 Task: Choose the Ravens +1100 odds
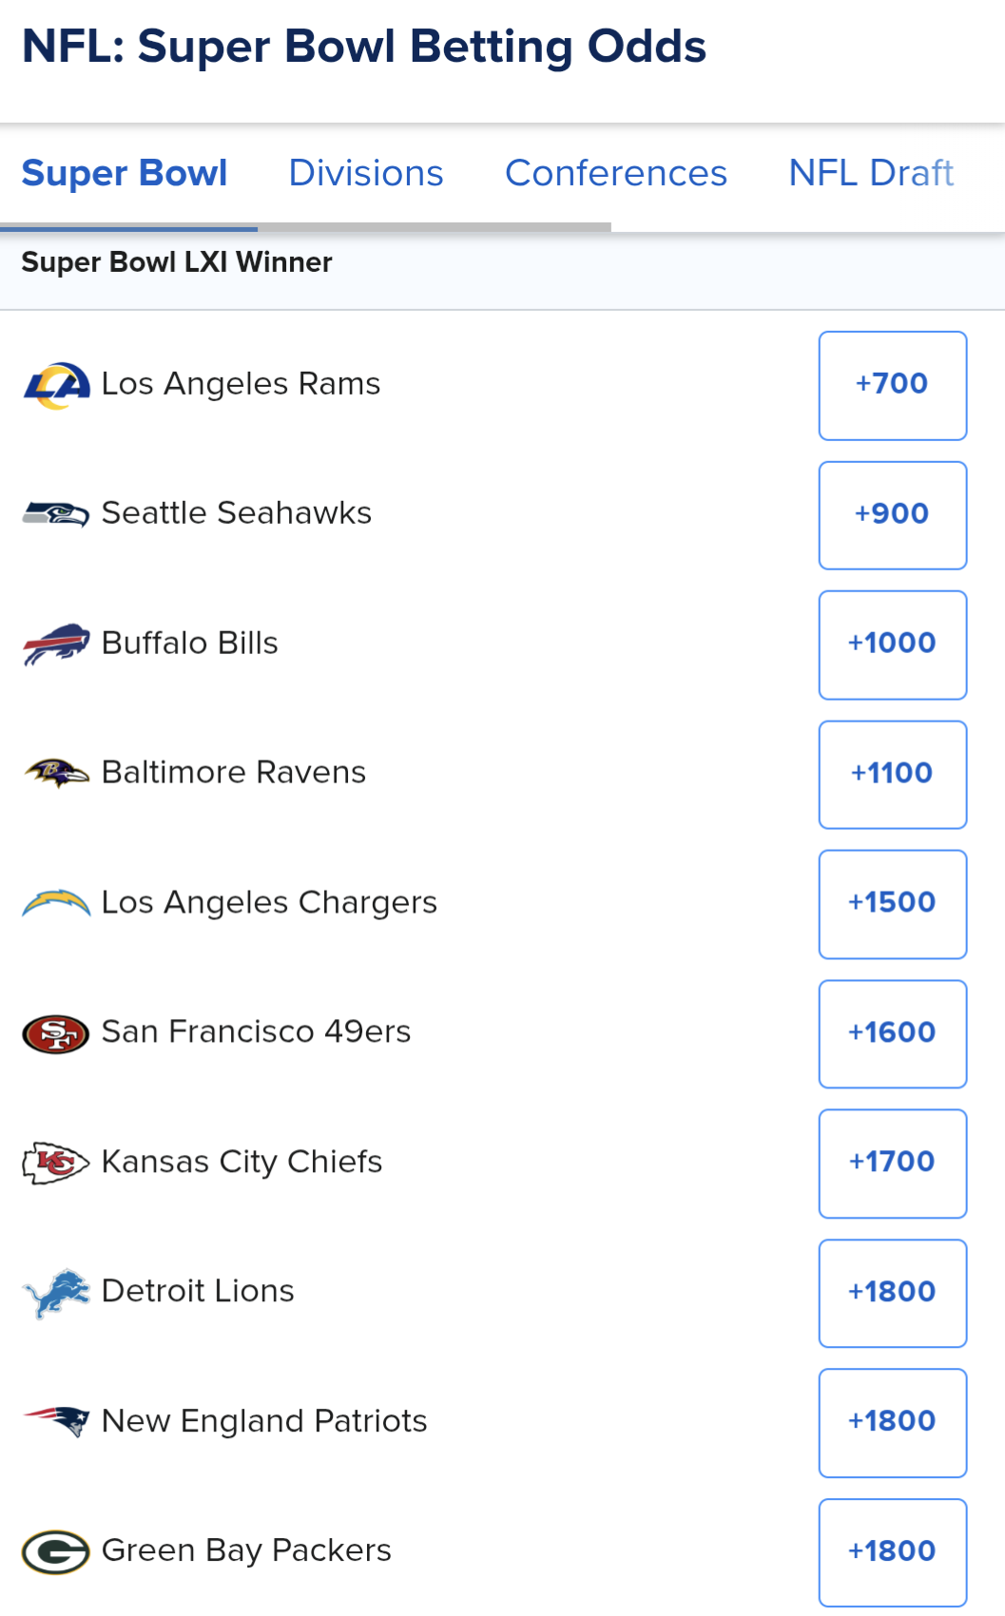[x=893, y=774]
